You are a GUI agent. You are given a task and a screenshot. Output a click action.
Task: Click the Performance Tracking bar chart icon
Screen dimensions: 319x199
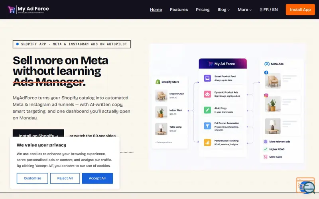coord(207,142)
